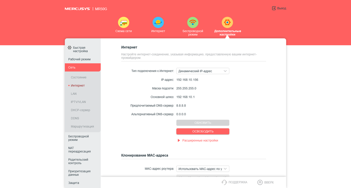This screenshot has height=188, width=351.
Task: Open the Интернет globe icon in top navigation
Action: (158, 22)
